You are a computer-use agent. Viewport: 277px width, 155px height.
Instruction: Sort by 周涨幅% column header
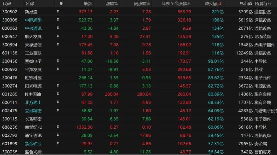click(x=142, y=3)
